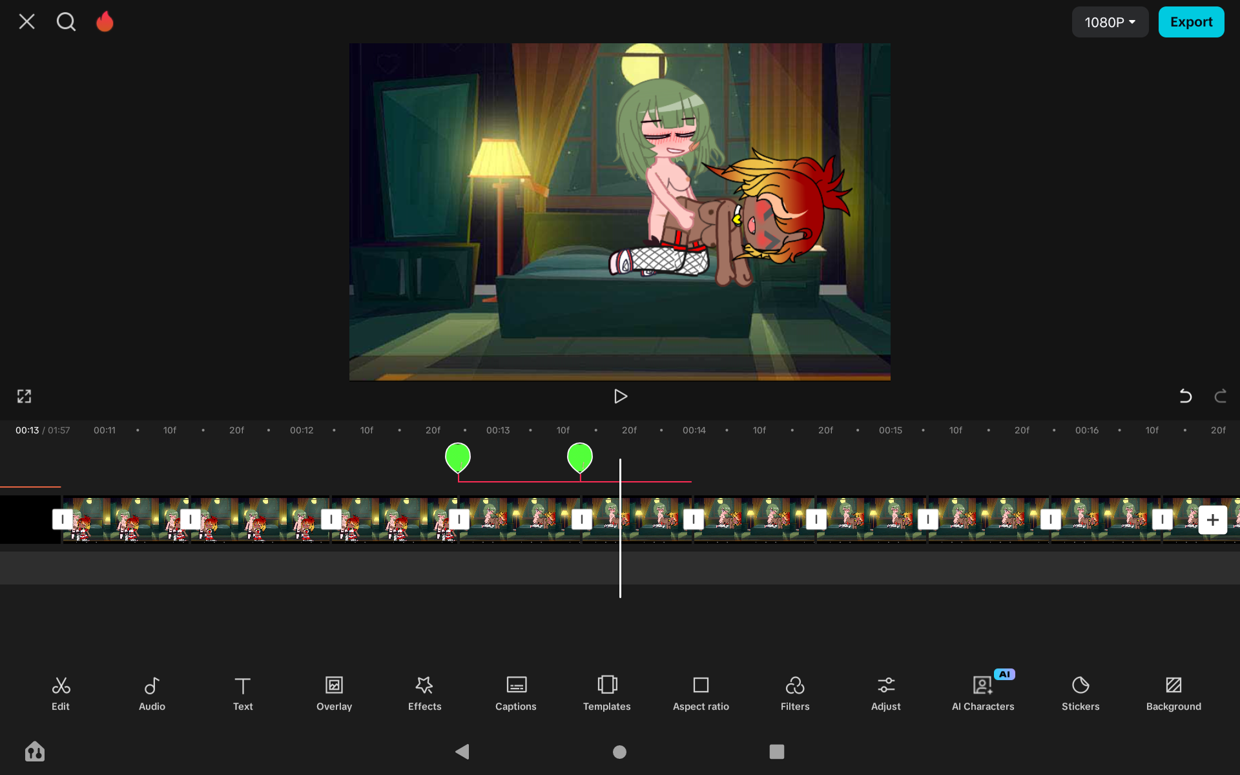Click the Export button
Image resolution: width=1240 pixels, height=775 pixels.
pos(1190,22)
